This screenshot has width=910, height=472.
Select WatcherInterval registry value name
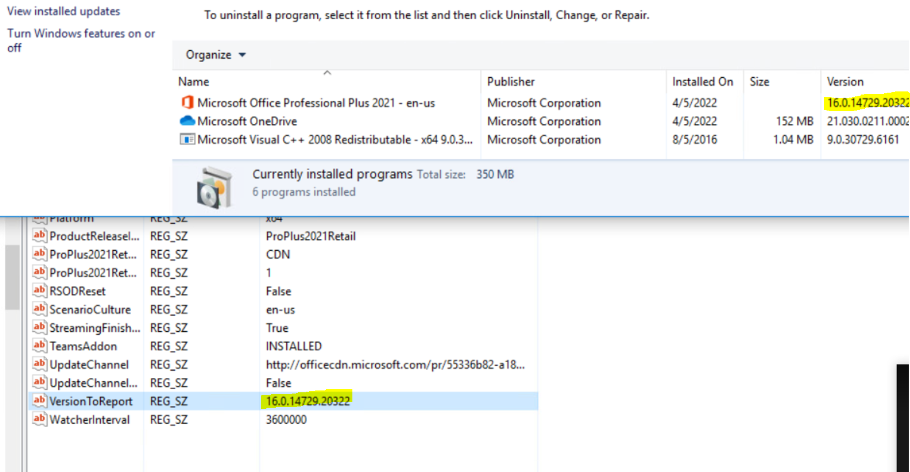coord(90,419)
